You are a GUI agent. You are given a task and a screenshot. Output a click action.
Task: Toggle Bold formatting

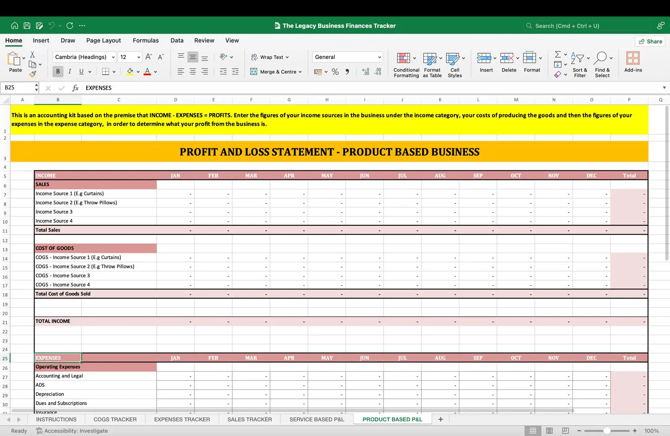click(x=58, y=72)
